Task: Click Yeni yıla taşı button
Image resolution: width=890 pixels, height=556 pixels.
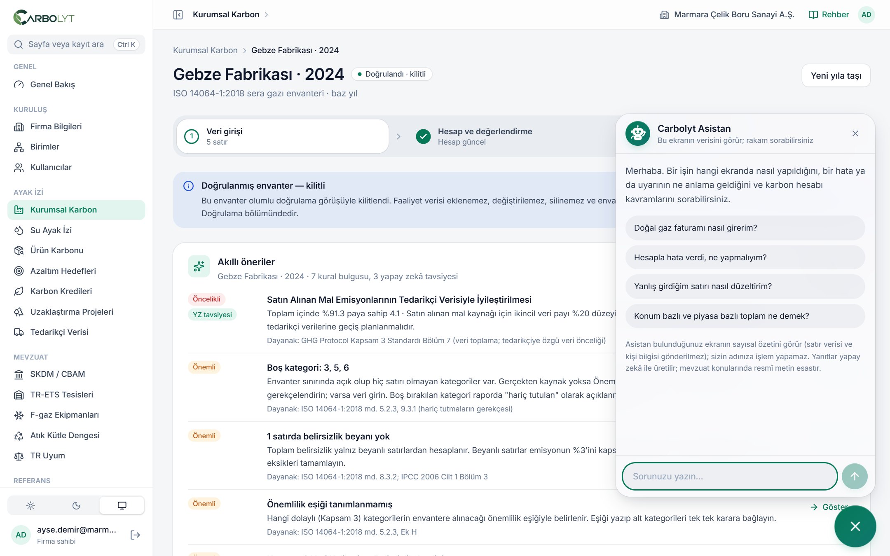Action: [836, 75]
